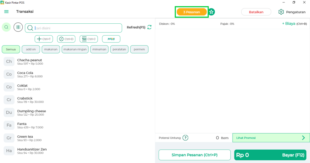Open the hamburger navigation menu

6,12
